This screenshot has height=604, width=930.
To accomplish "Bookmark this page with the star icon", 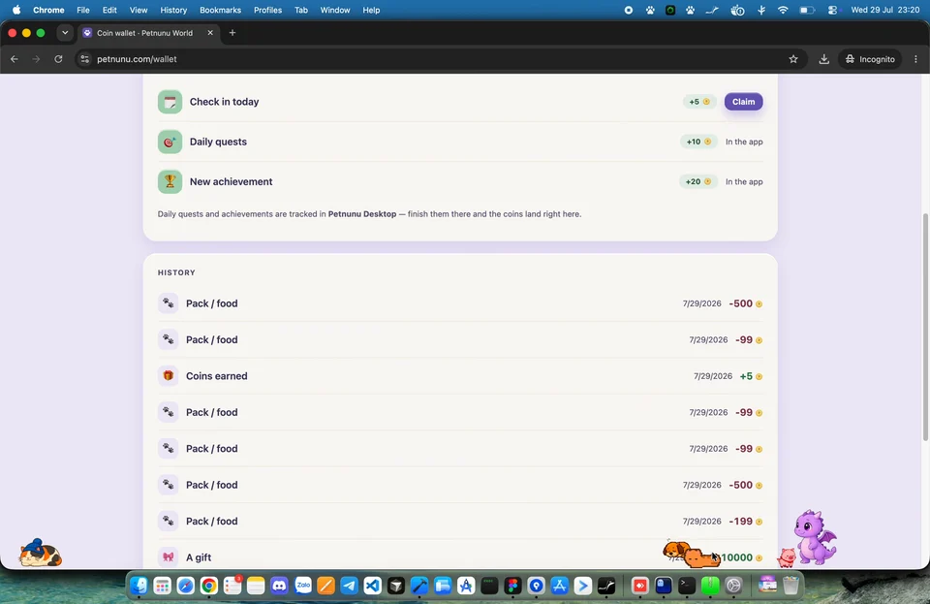I will (793, 59).
